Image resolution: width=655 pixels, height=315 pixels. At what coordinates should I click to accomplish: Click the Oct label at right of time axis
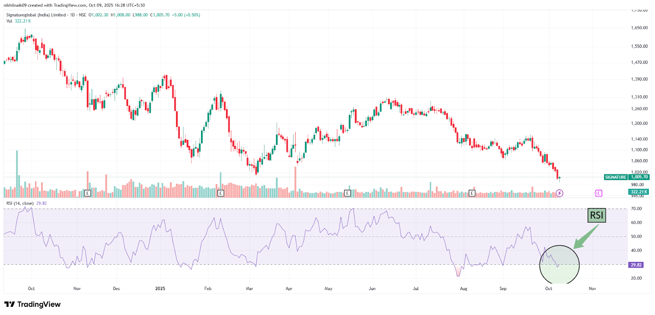point(549,288)
